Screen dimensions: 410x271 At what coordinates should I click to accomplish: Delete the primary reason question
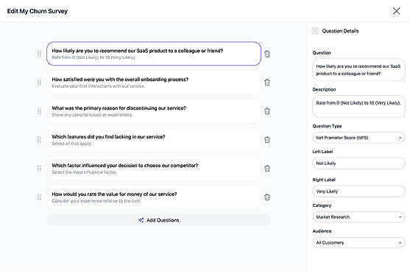pos(267,111)
